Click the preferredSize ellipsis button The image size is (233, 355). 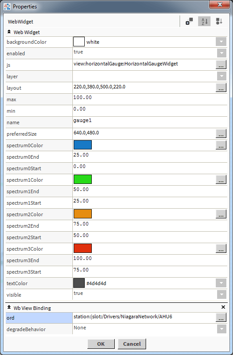pyautogui.click(x=221, y=134)
